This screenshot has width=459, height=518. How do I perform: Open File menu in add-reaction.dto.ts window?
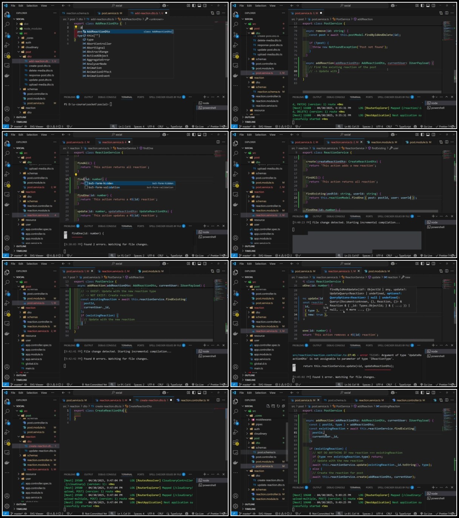13,6
